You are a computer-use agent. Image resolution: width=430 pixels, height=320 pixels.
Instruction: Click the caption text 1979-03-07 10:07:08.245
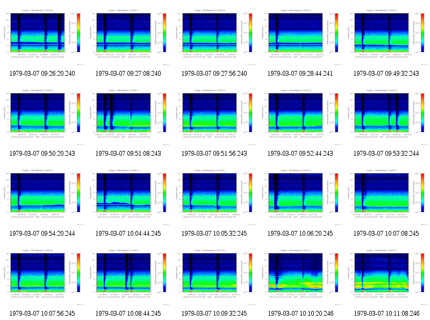click(x=386, y=234)
